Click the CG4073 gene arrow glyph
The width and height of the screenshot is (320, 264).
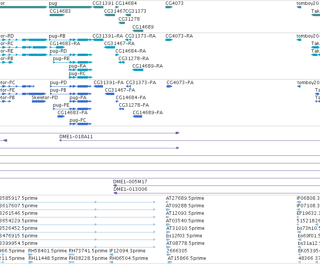point(169,7)
